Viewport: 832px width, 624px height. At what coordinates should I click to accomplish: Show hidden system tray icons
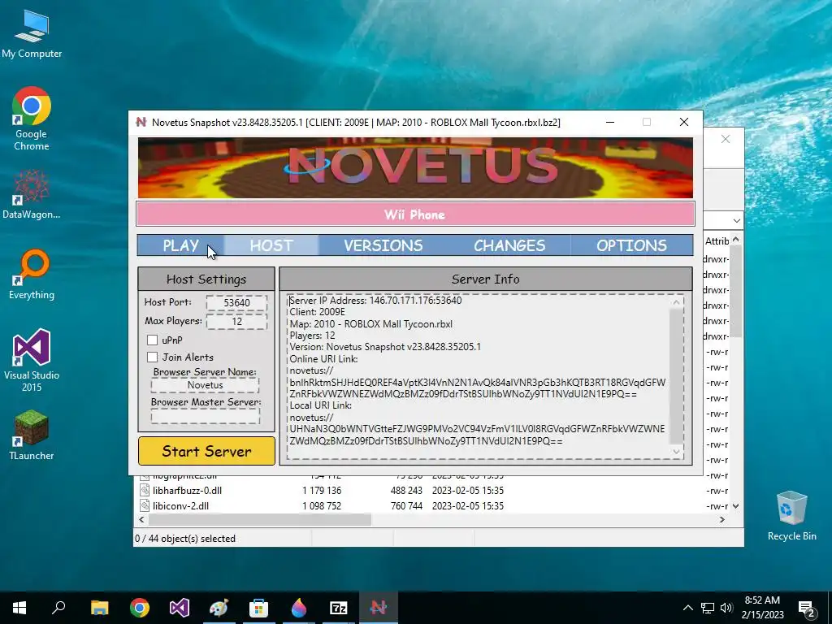[687, 608]
